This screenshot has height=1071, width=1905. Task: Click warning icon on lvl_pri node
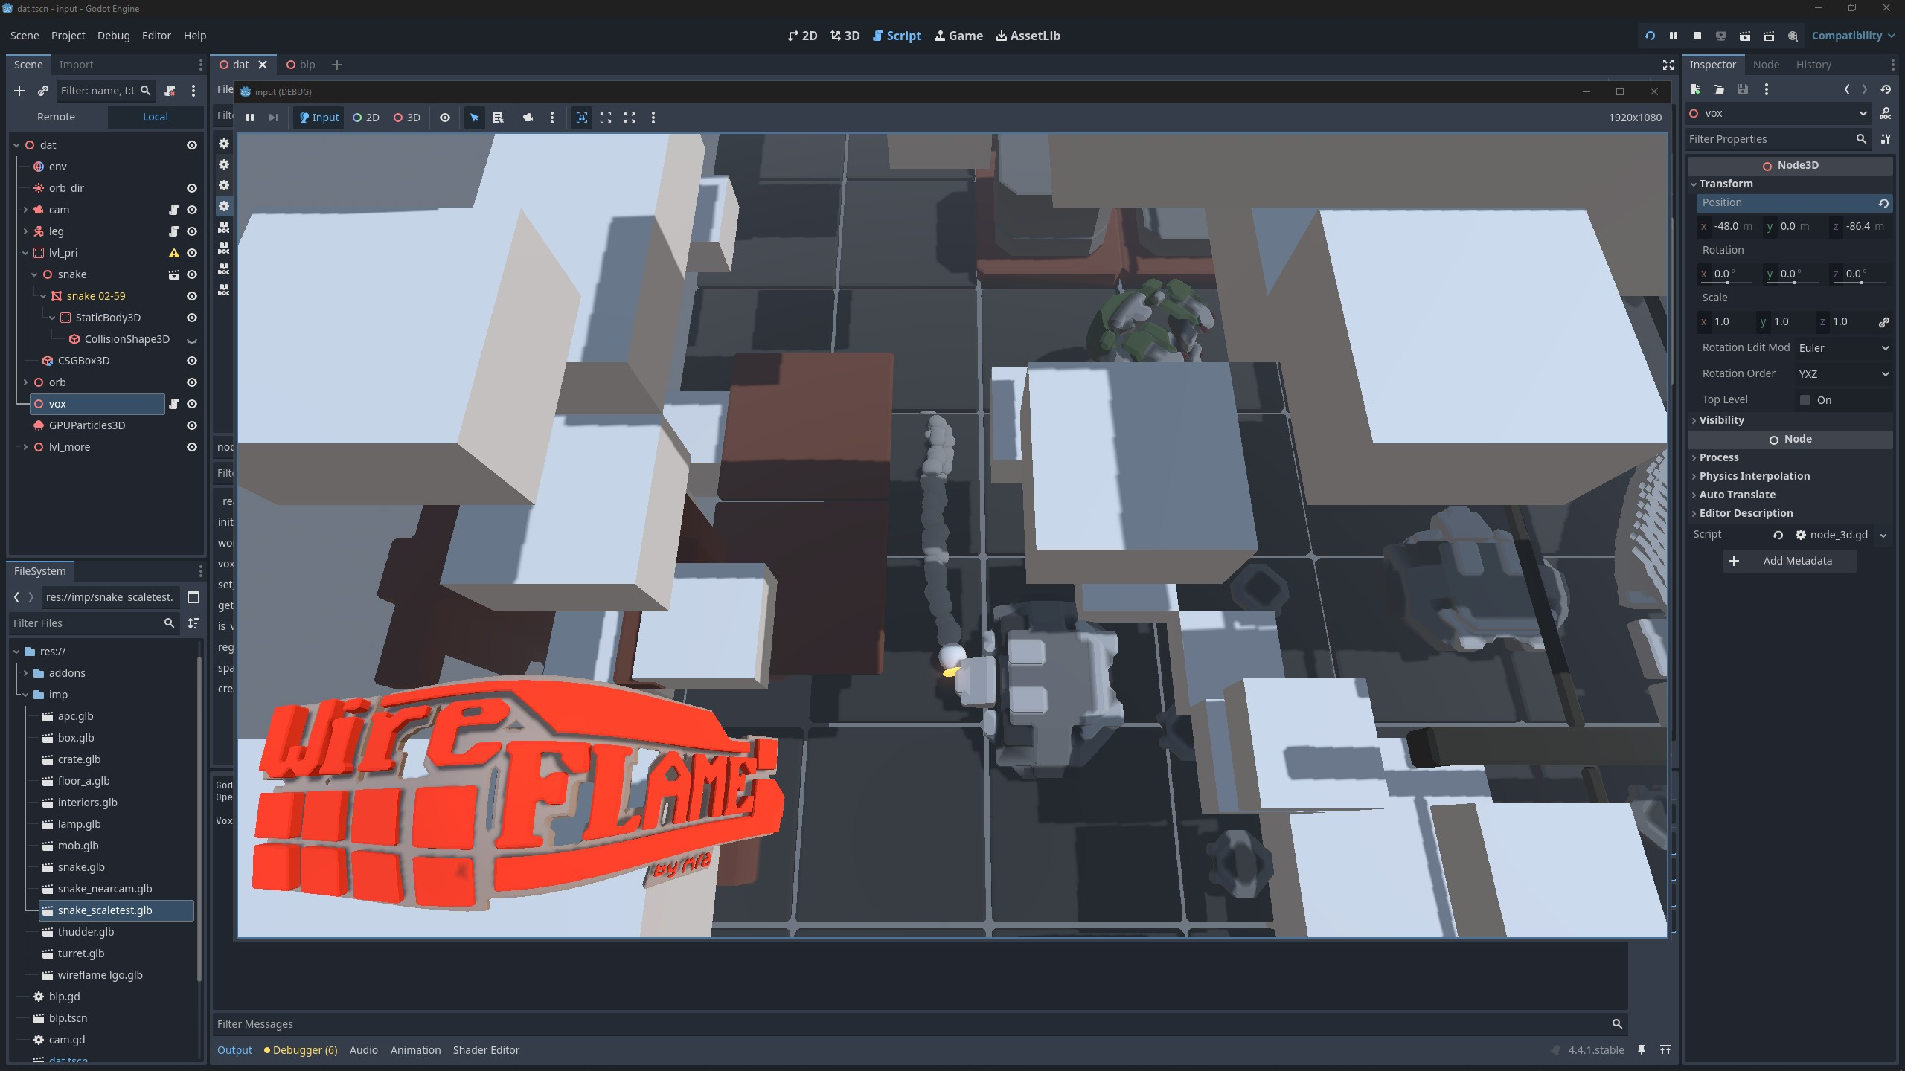(174, 253)
